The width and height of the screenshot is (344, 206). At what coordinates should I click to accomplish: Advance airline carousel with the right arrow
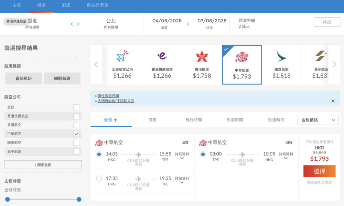pyautogui.click(x=335, y=64)
